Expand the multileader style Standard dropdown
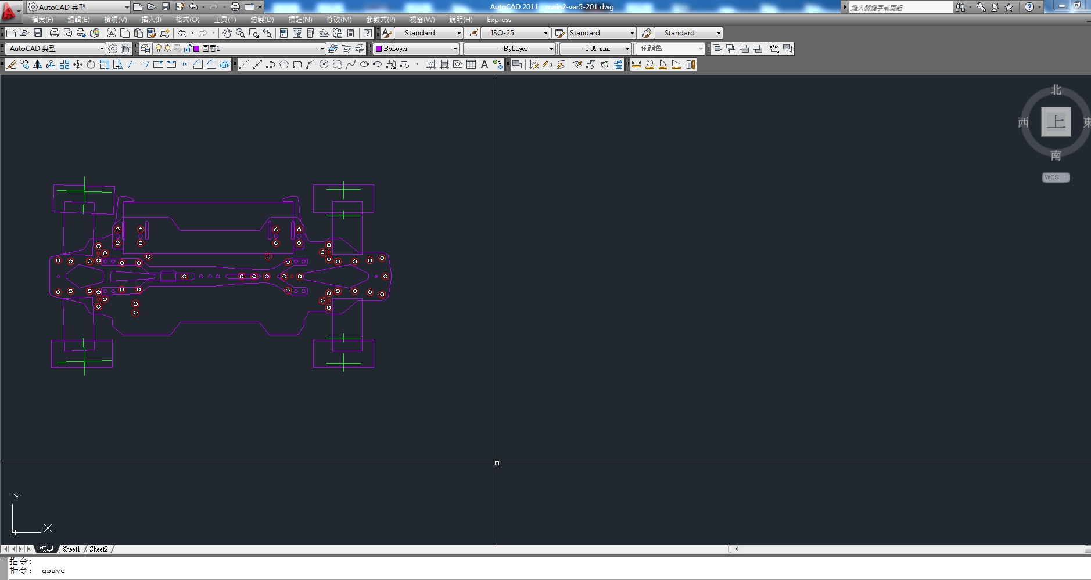The height and width of the screenshot is (580, 1091). [x=688, y=33]
